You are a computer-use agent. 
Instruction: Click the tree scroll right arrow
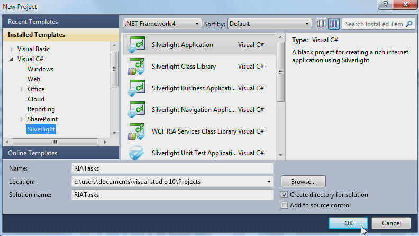point(105,142)
